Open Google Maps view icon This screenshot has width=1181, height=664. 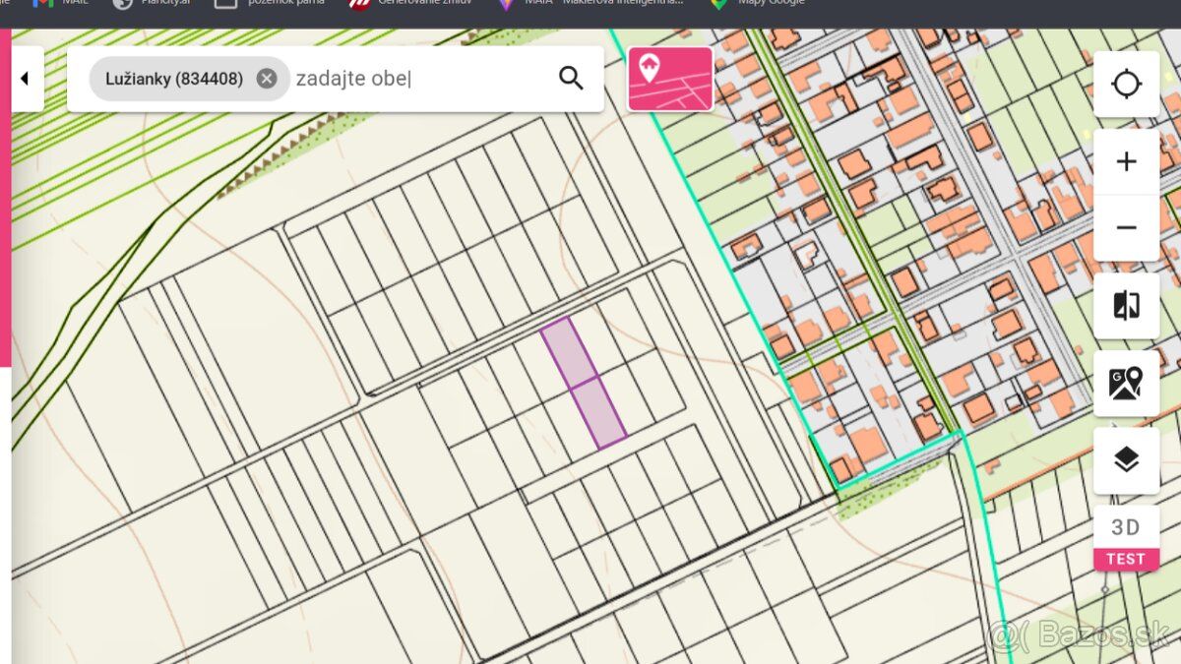coord(1126,383)
